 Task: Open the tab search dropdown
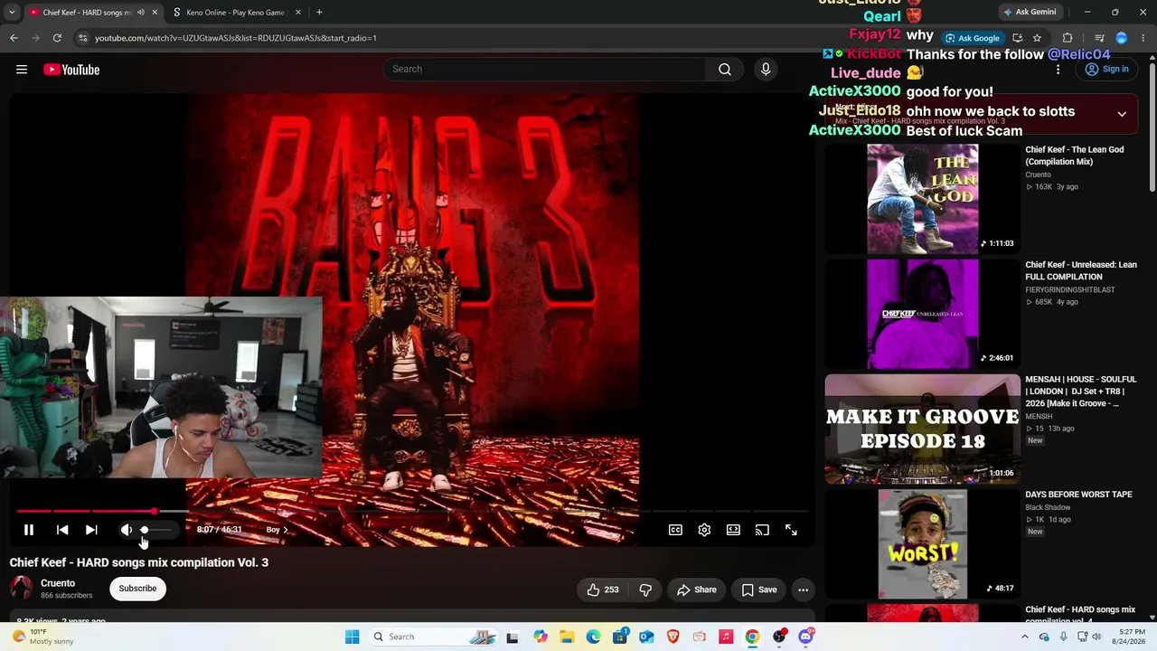[12, 13]
